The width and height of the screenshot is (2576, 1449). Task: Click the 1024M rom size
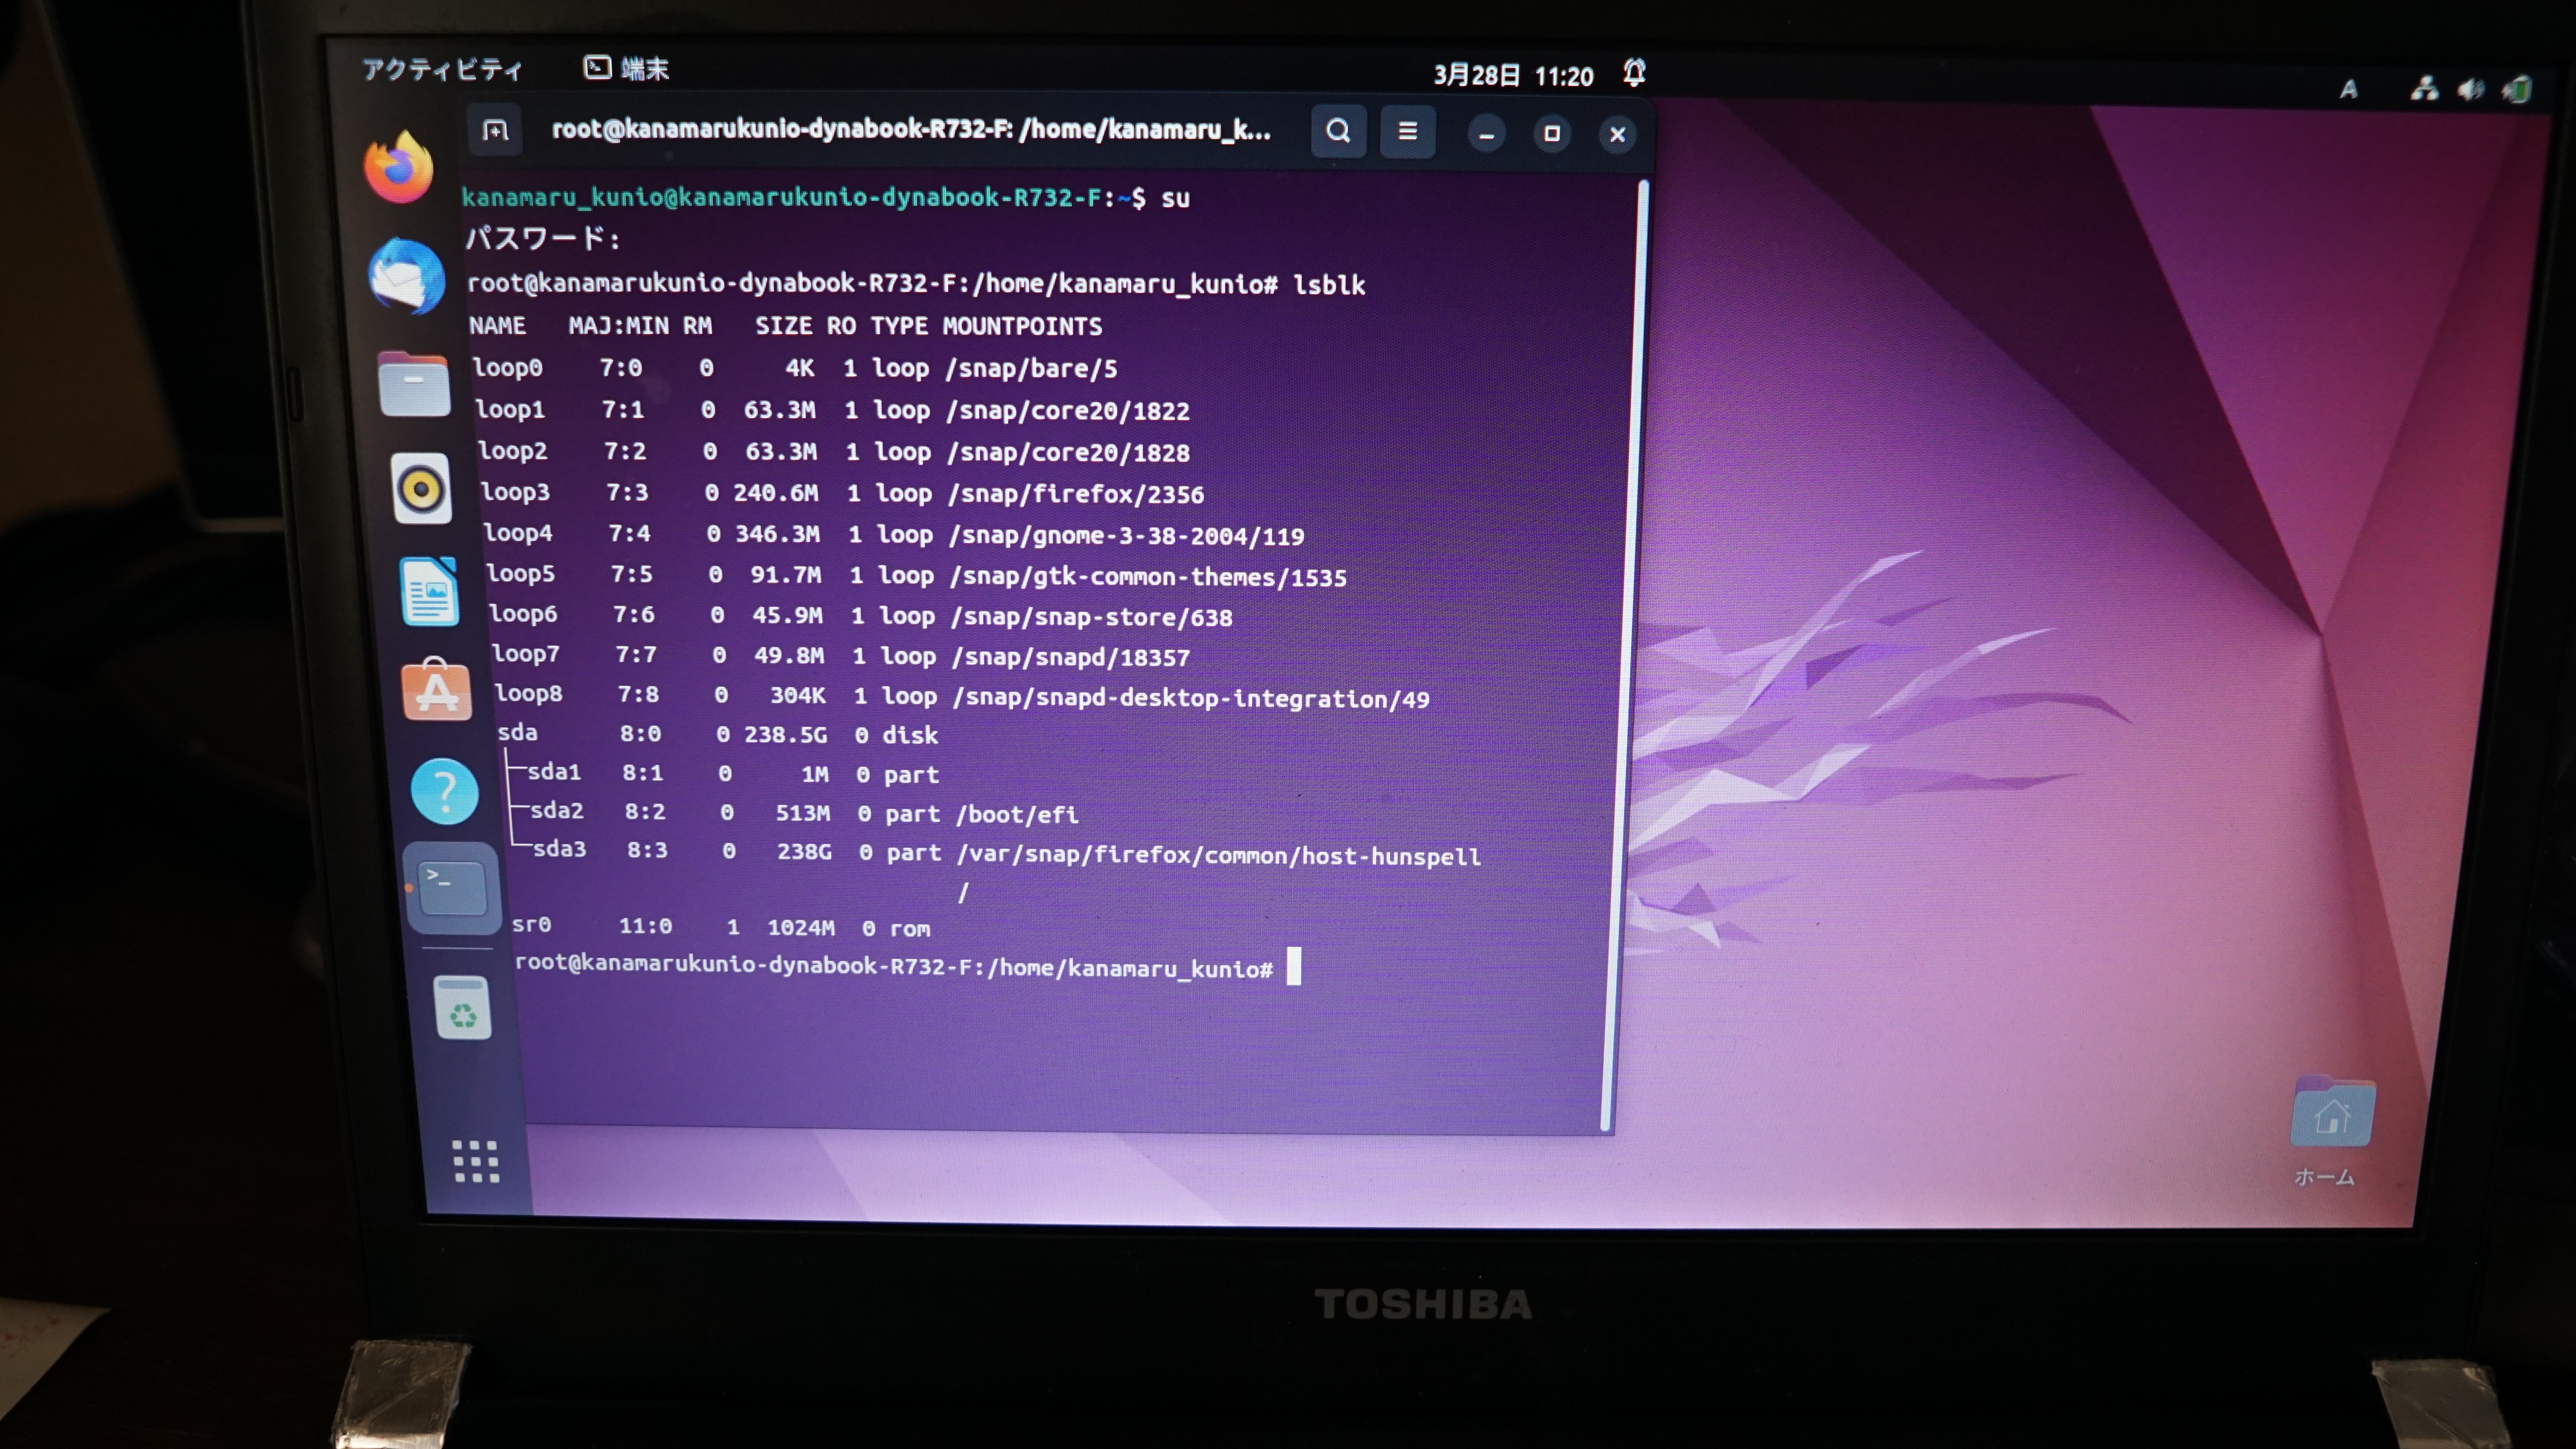(x=801, y=928)
